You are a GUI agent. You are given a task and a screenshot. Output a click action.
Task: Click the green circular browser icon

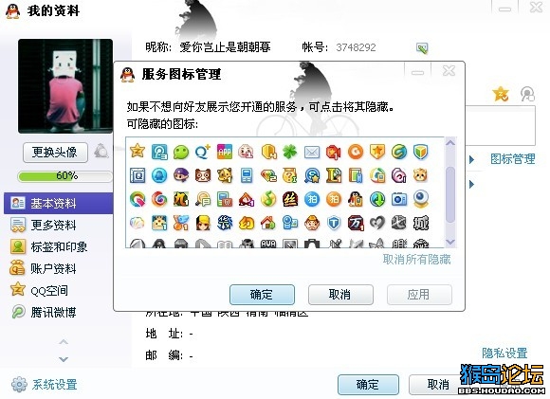pos(399,152)
